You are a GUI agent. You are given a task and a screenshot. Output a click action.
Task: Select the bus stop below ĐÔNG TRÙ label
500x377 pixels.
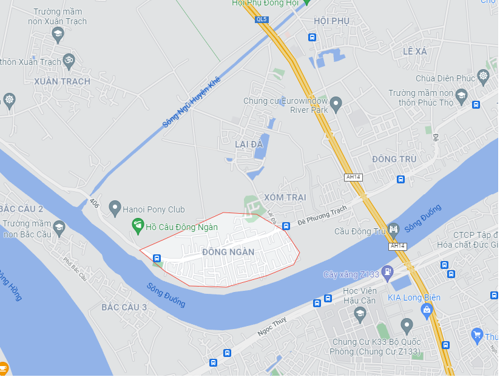pyautogui.click(x=401, y=179)
